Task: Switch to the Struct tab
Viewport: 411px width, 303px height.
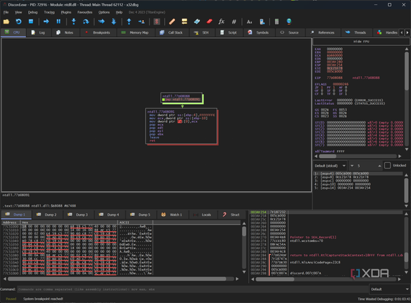Action: pyautogui.click(x=232, y=215)
